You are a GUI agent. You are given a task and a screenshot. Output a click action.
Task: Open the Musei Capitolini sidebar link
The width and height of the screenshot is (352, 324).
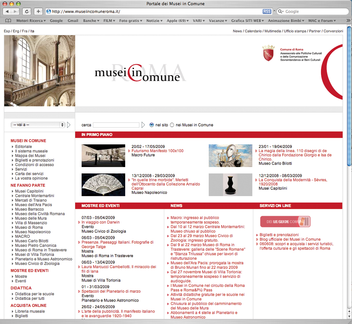[x=29, y=191]
